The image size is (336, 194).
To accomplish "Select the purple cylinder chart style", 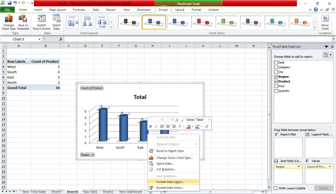I will click(x=251, y=22).
